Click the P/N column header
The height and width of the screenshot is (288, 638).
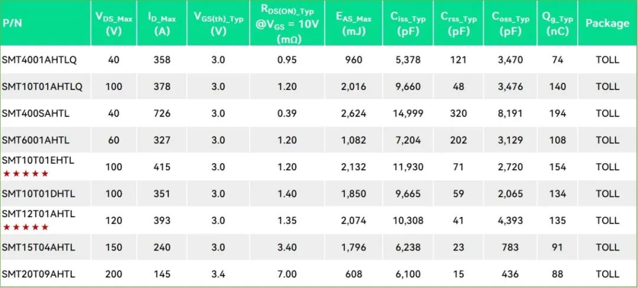pos(12,24)
